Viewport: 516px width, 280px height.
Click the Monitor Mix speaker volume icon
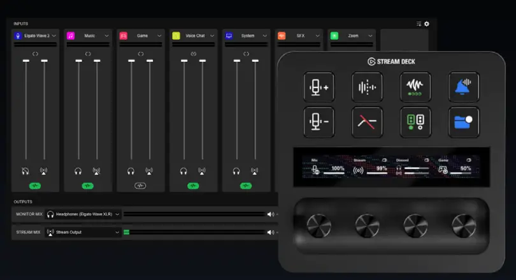(271, 214)
